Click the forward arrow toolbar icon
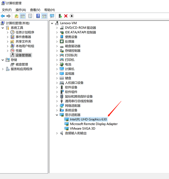169x179 pixels. pyautogui.click(x=9, y=16)
